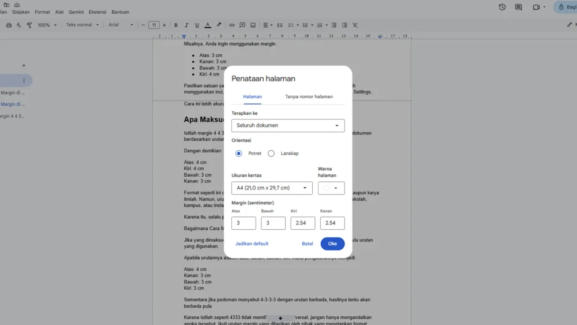
Task: Open the Format menu
Action: pos(42,12)
